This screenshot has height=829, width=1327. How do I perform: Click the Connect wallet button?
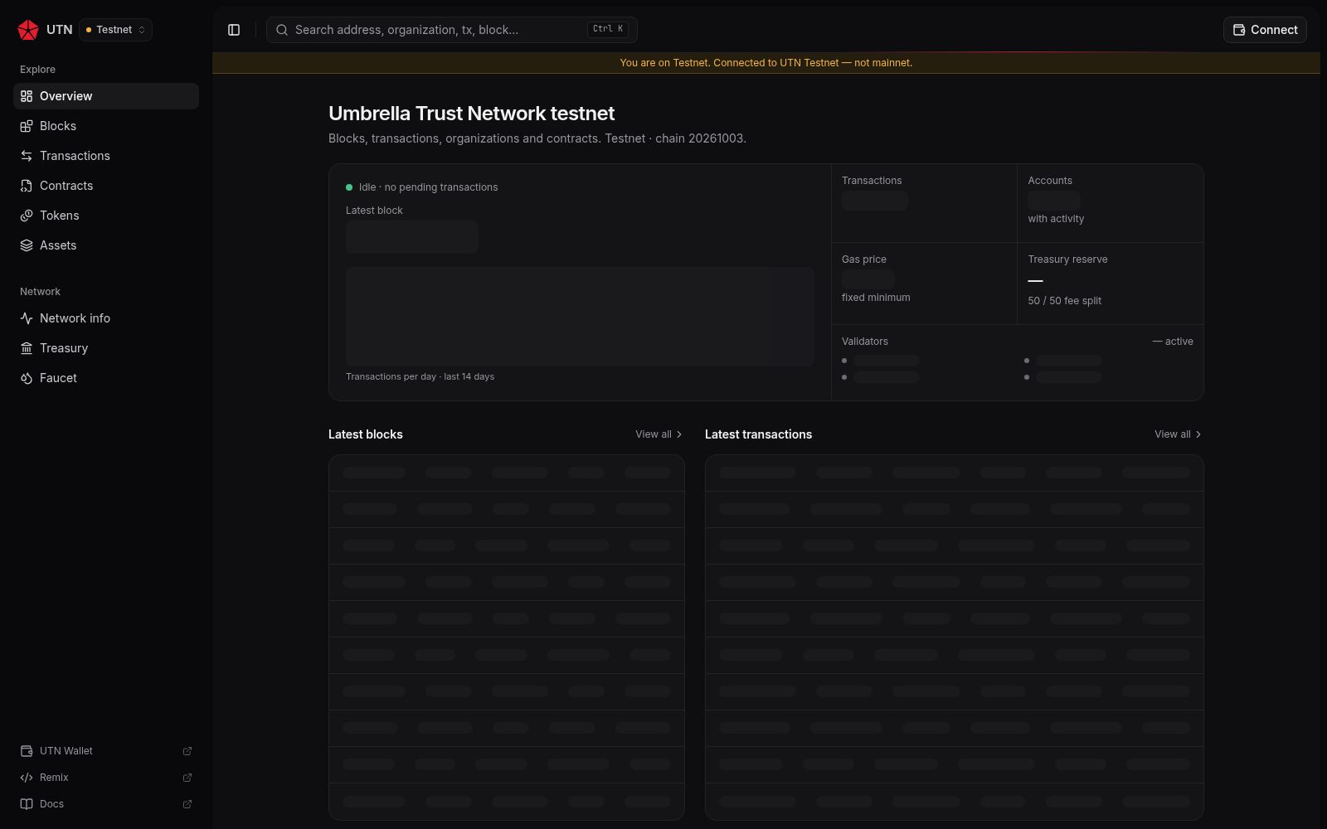coord(1265,30)
